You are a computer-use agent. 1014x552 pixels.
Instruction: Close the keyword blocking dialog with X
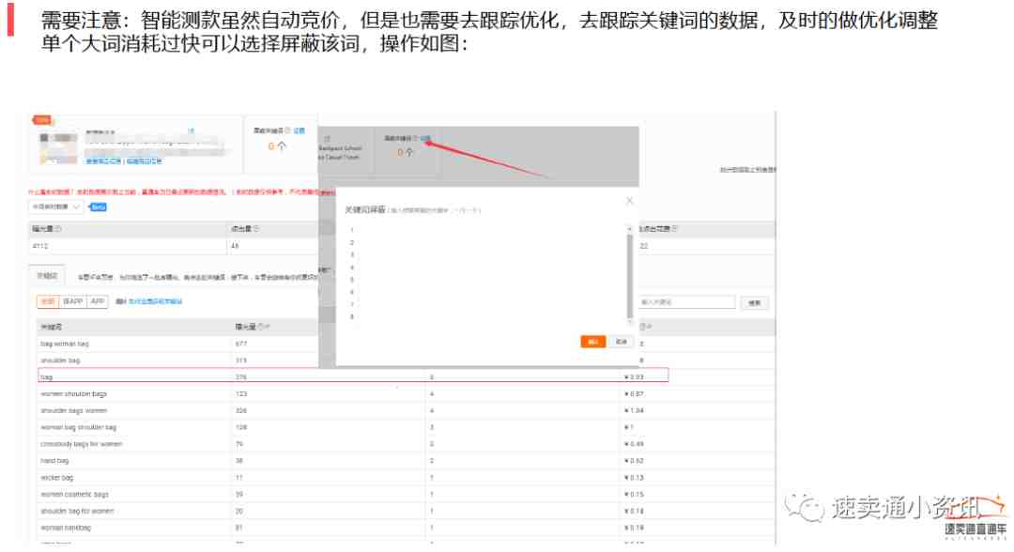point(629,200)
